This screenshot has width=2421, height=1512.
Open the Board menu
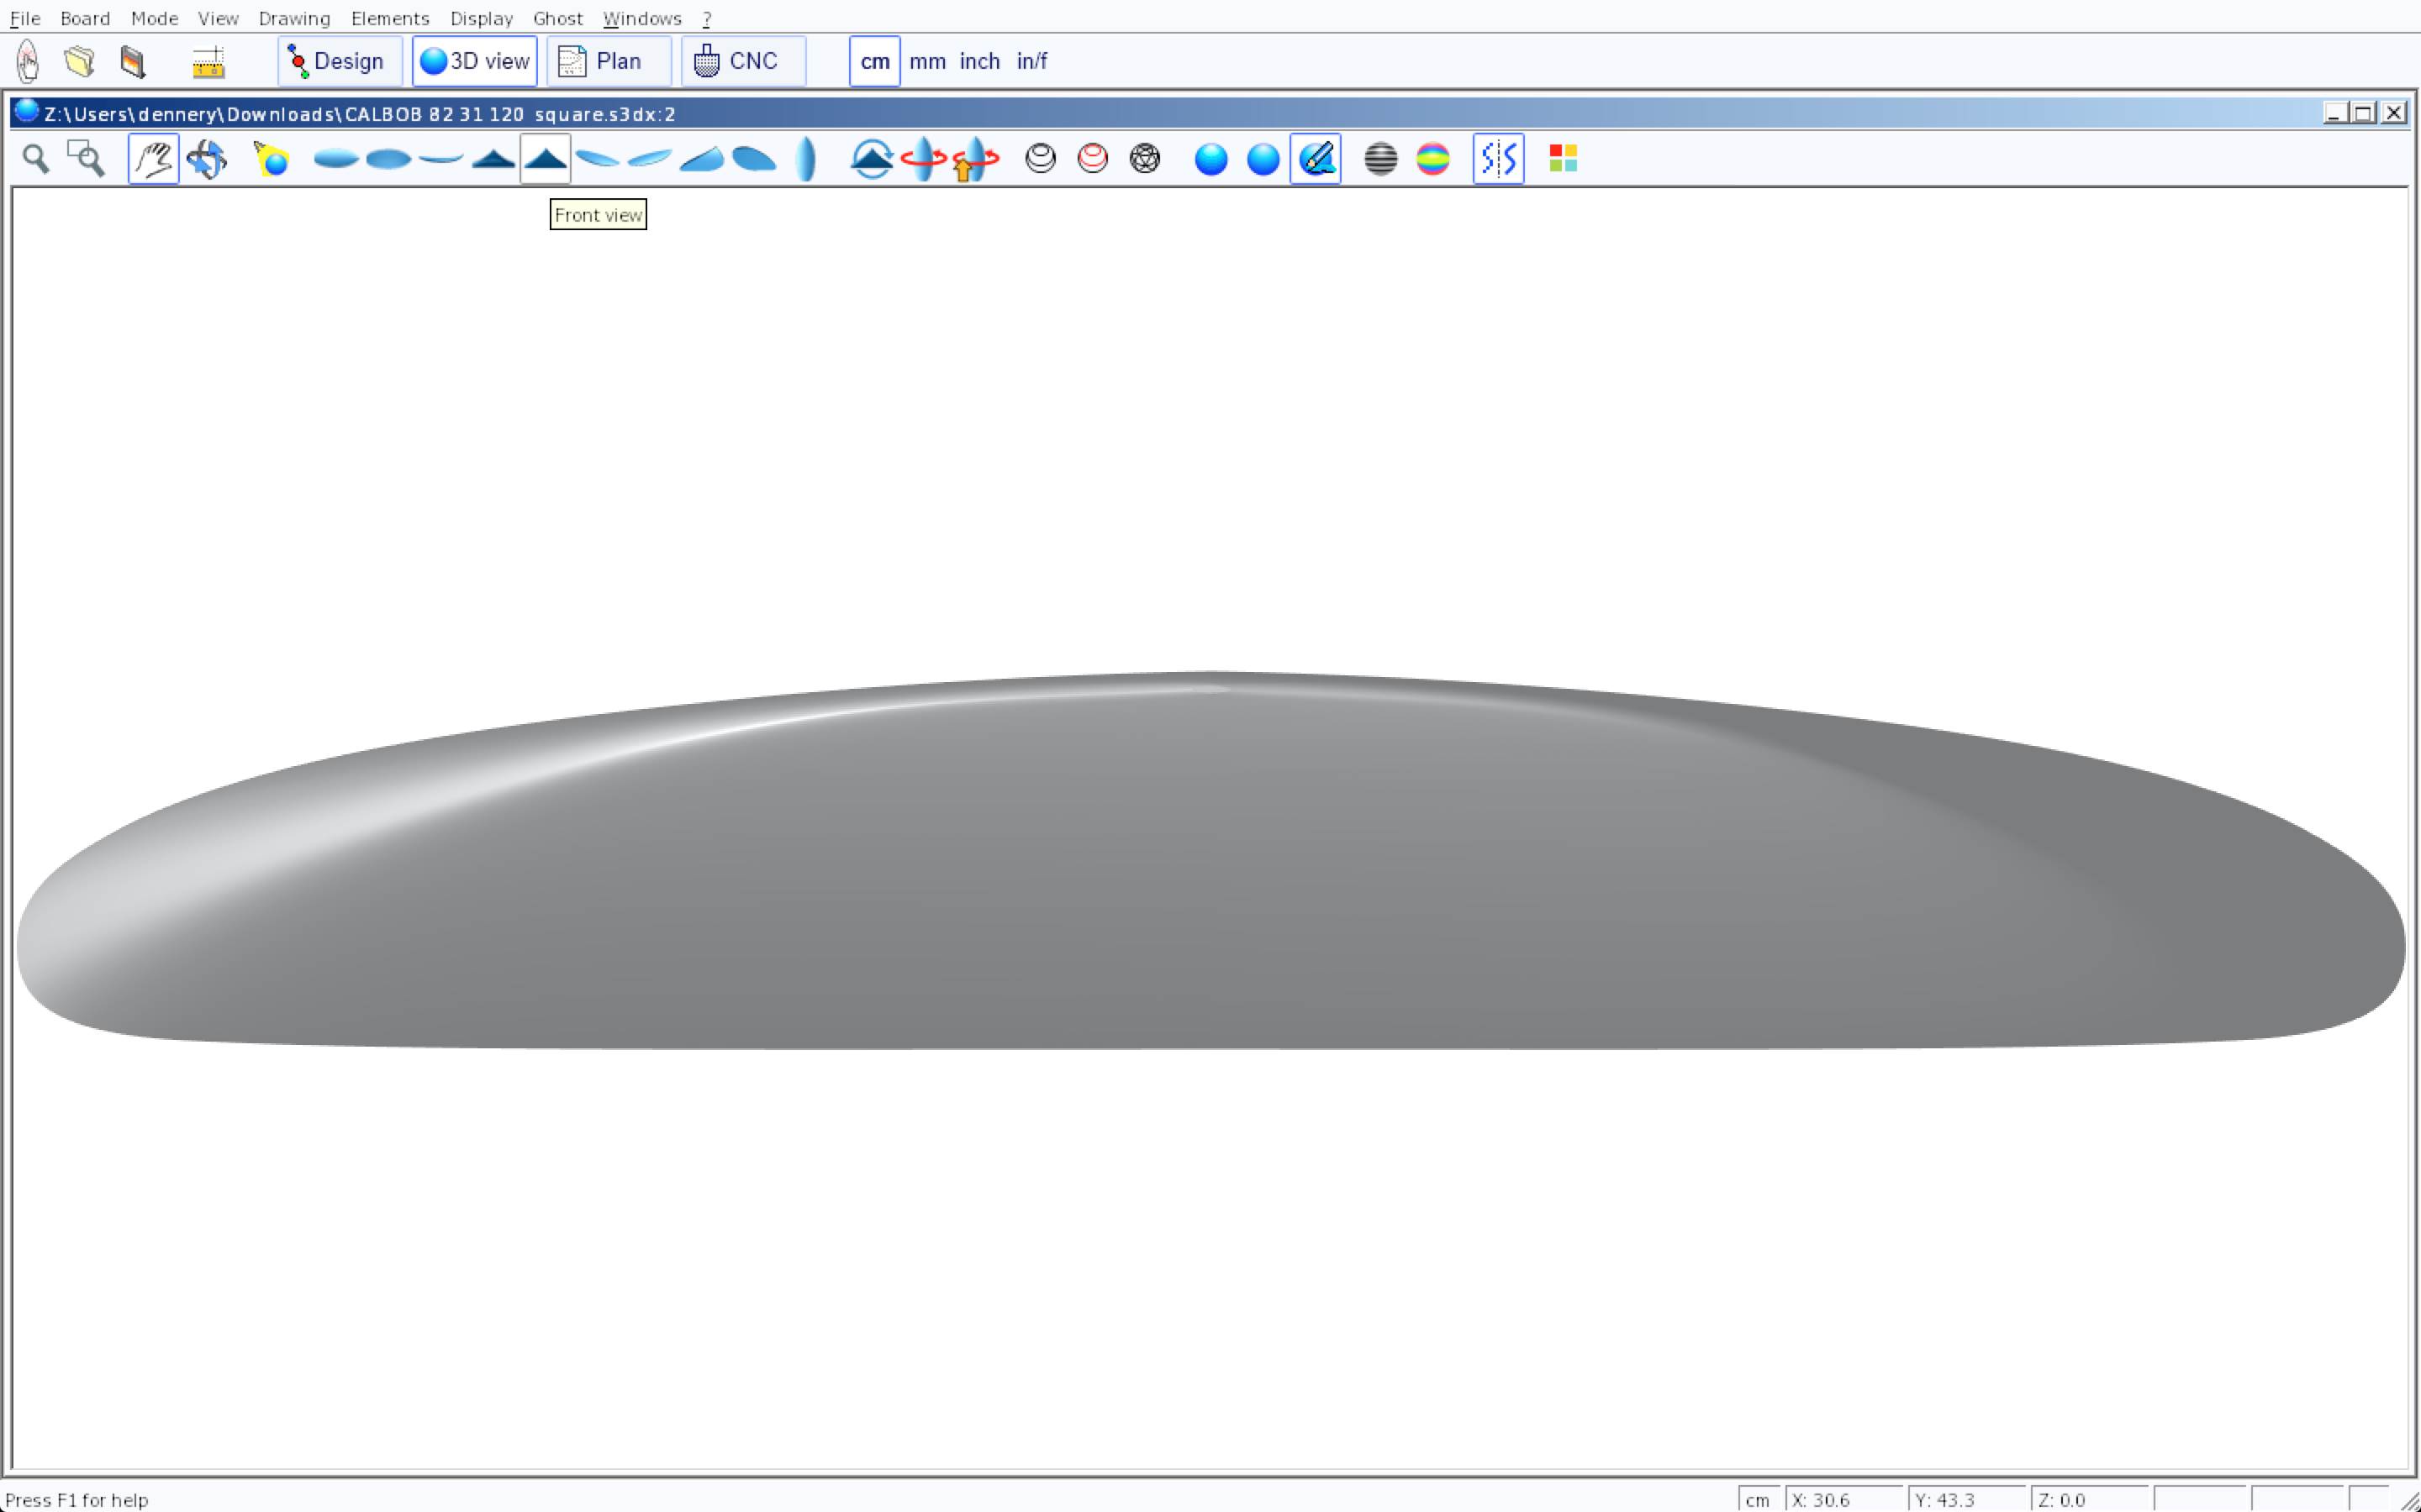[x=85, y=18]
